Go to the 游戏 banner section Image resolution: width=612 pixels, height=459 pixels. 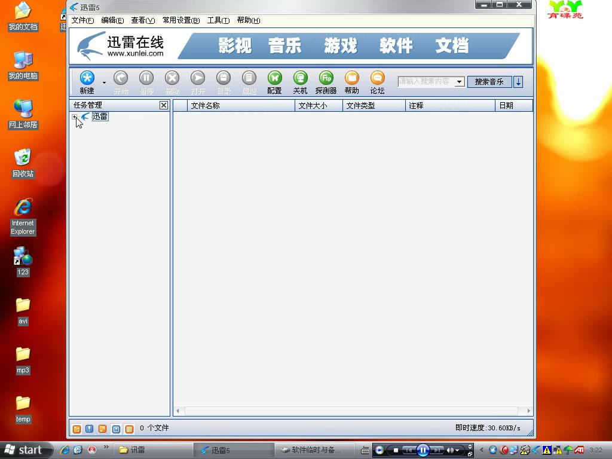pyautogui.click(x=341, y=45)
